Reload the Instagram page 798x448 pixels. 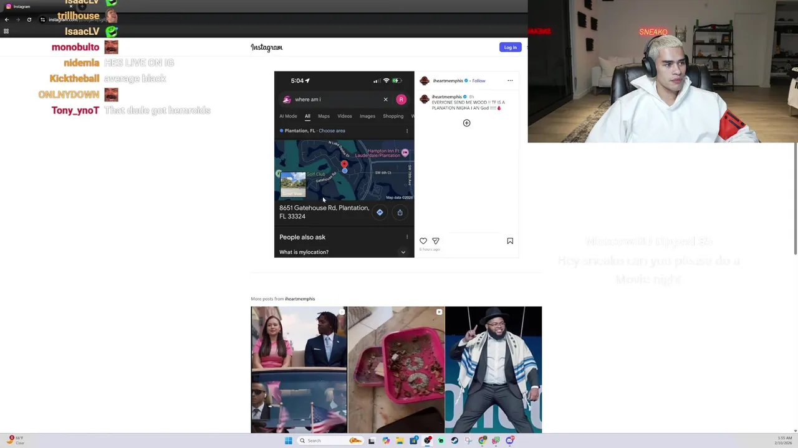(29, 19)
